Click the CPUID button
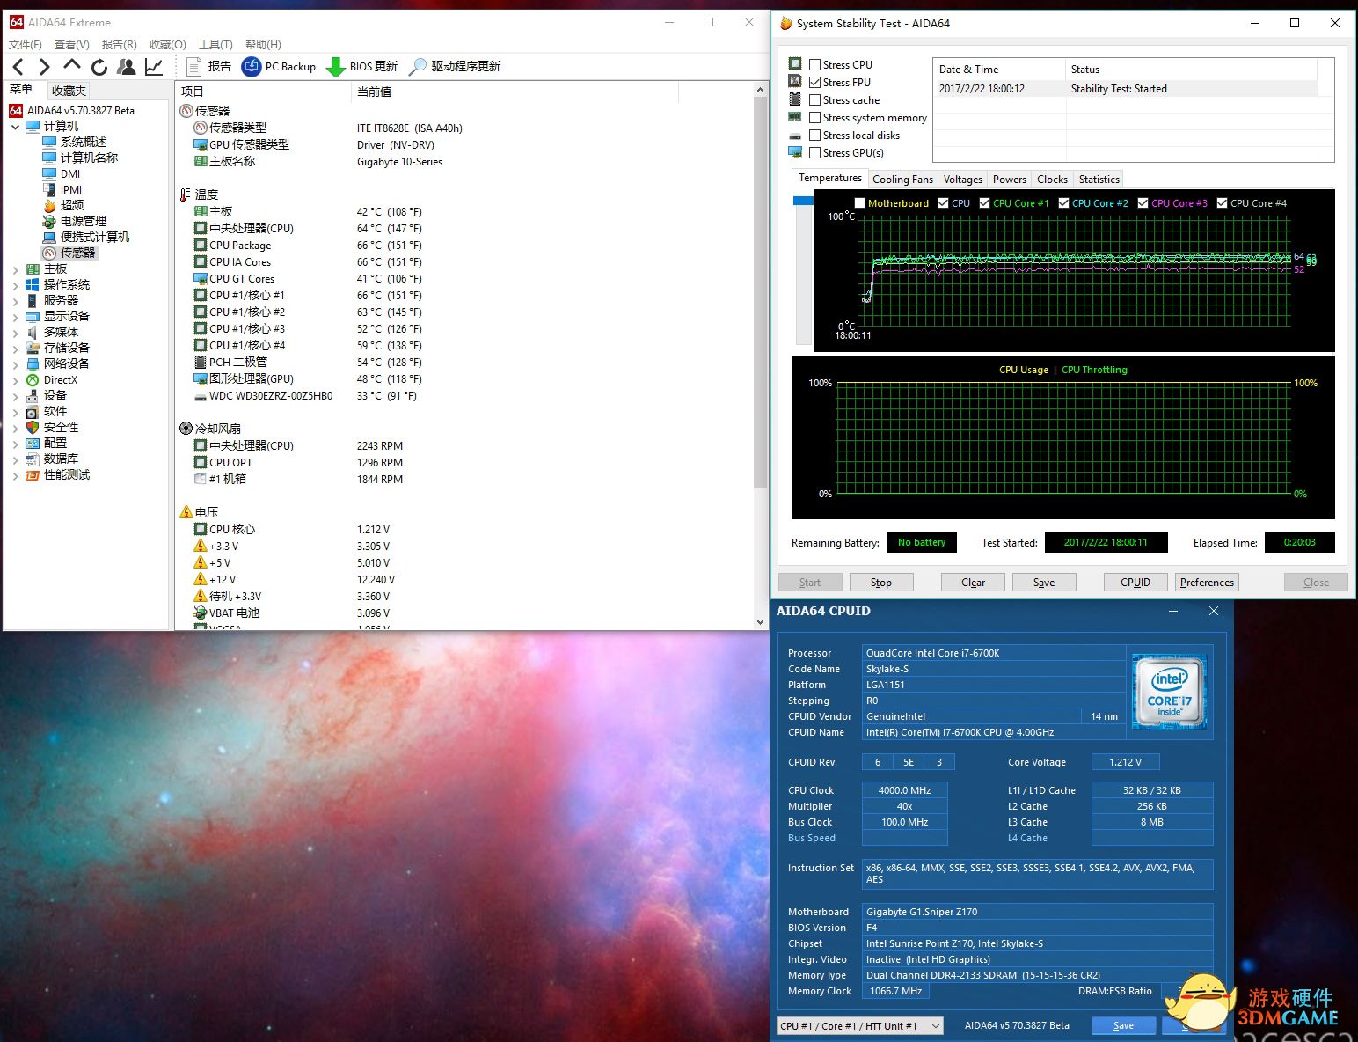The width and height of the screenshot is (1358, 1042). click(1135, 583)
